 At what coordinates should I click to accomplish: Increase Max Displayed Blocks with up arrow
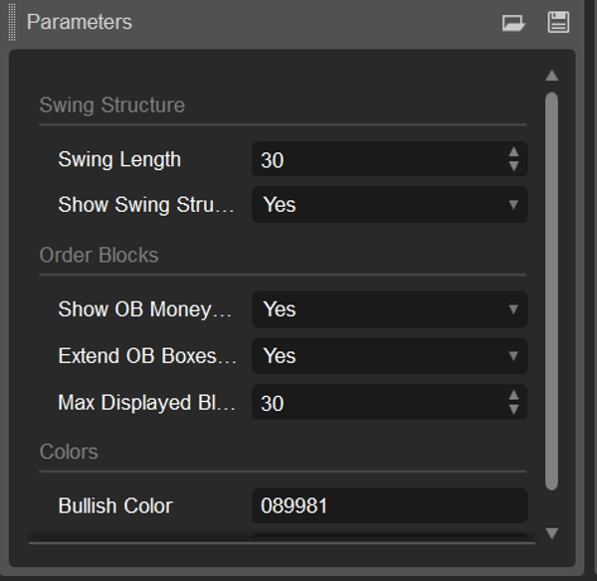513,396
